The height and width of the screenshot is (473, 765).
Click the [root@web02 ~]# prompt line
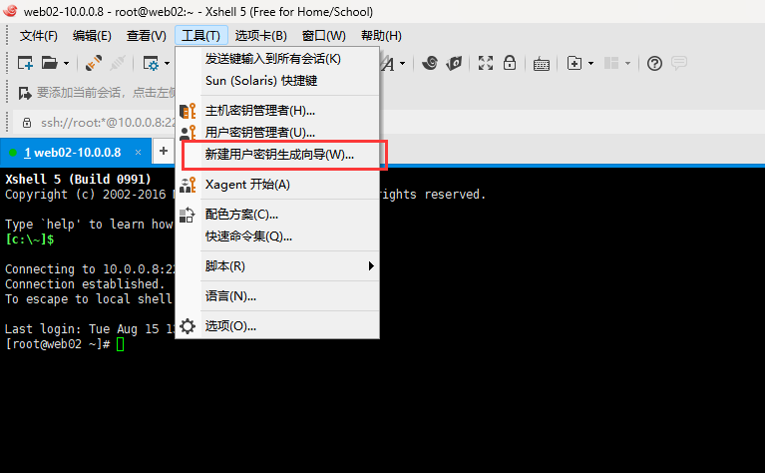tap(57, 344)
